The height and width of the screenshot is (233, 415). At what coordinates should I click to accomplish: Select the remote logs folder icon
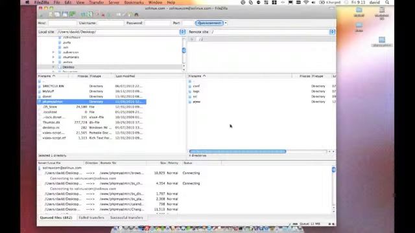coord(190,91)
